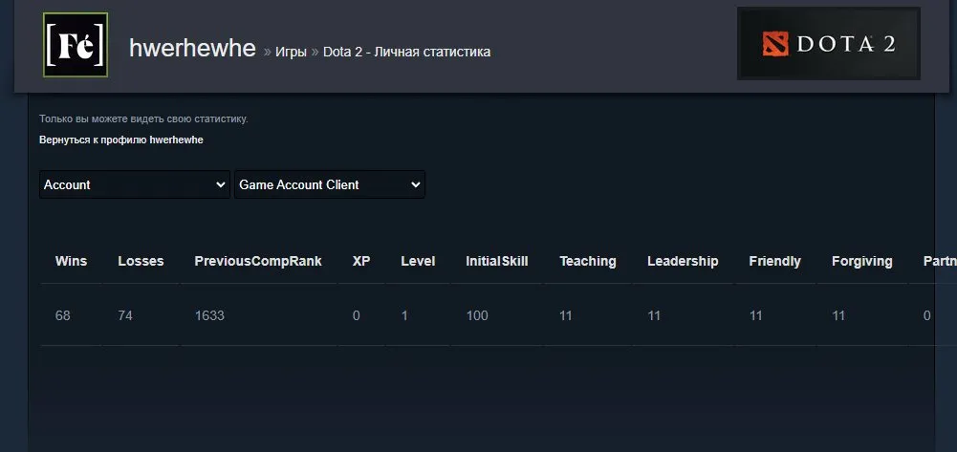This screenshot has width=957, height=452.
Task: Open the Account dropdown
Action: click(135, 184)
